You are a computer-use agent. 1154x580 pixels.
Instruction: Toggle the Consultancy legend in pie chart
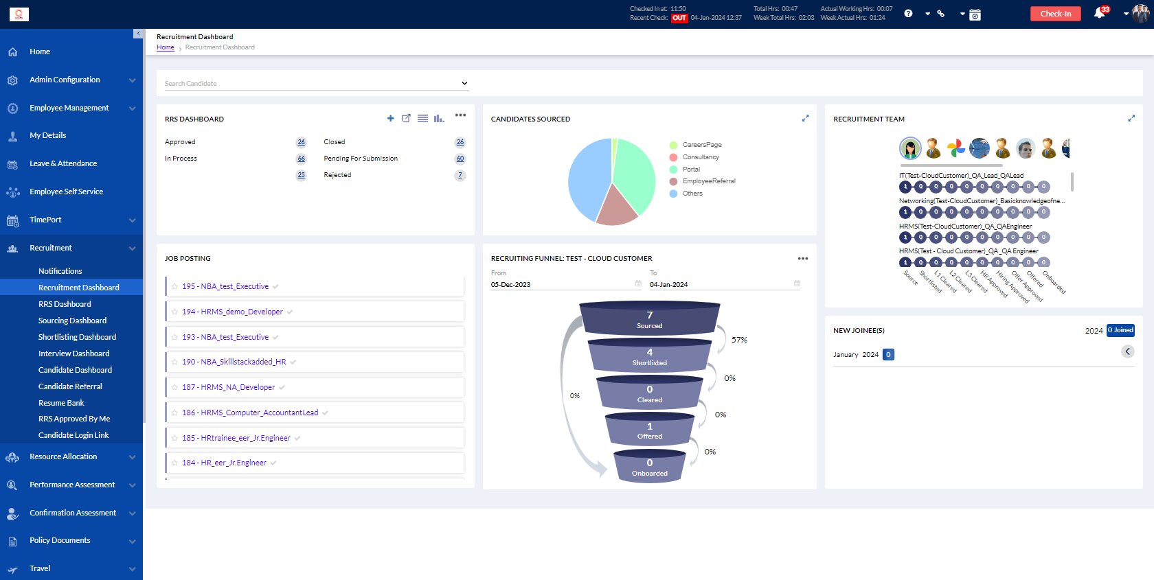[x=700, y=157]
